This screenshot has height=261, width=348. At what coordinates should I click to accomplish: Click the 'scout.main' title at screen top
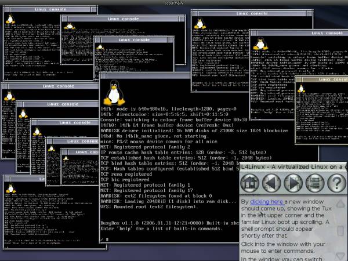click(x=174, y=3)
